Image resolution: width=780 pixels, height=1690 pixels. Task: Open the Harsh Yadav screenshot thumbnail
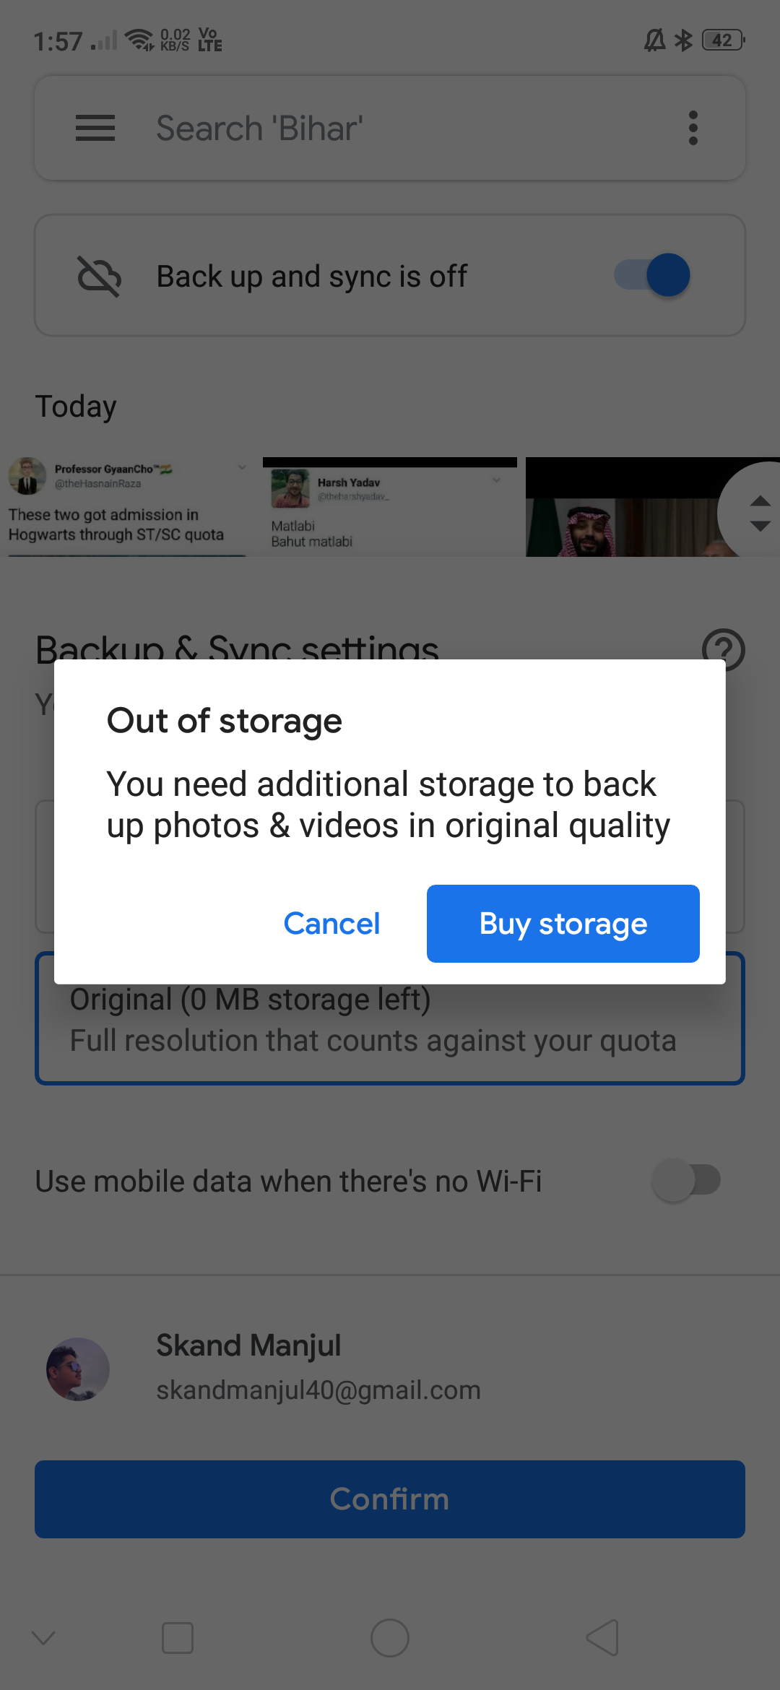[390, 507]
